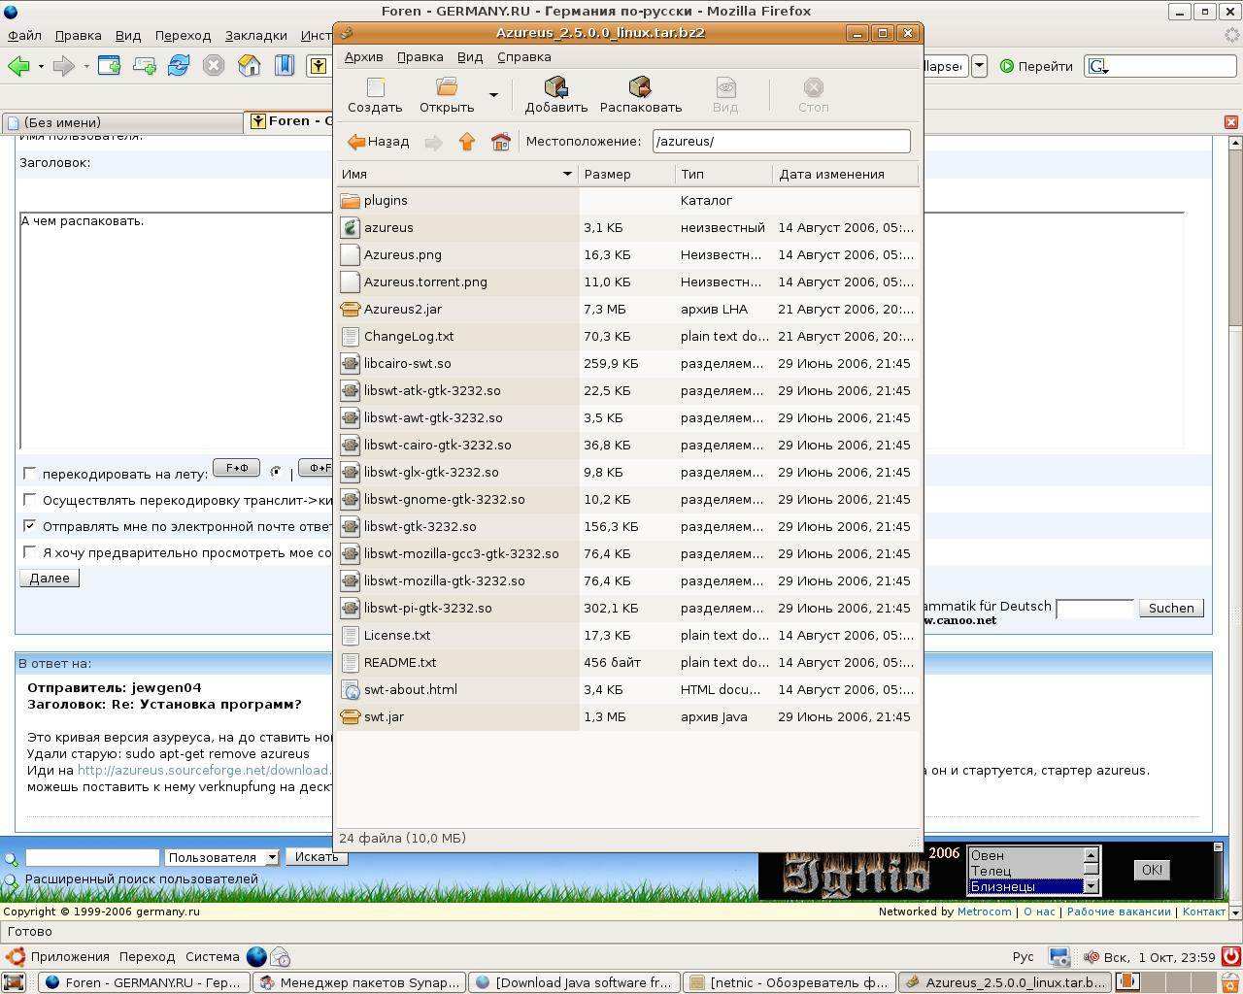Click Suchen button
The height and width of the screenshot is (994, 1243).
click(x=1171, y=608)
